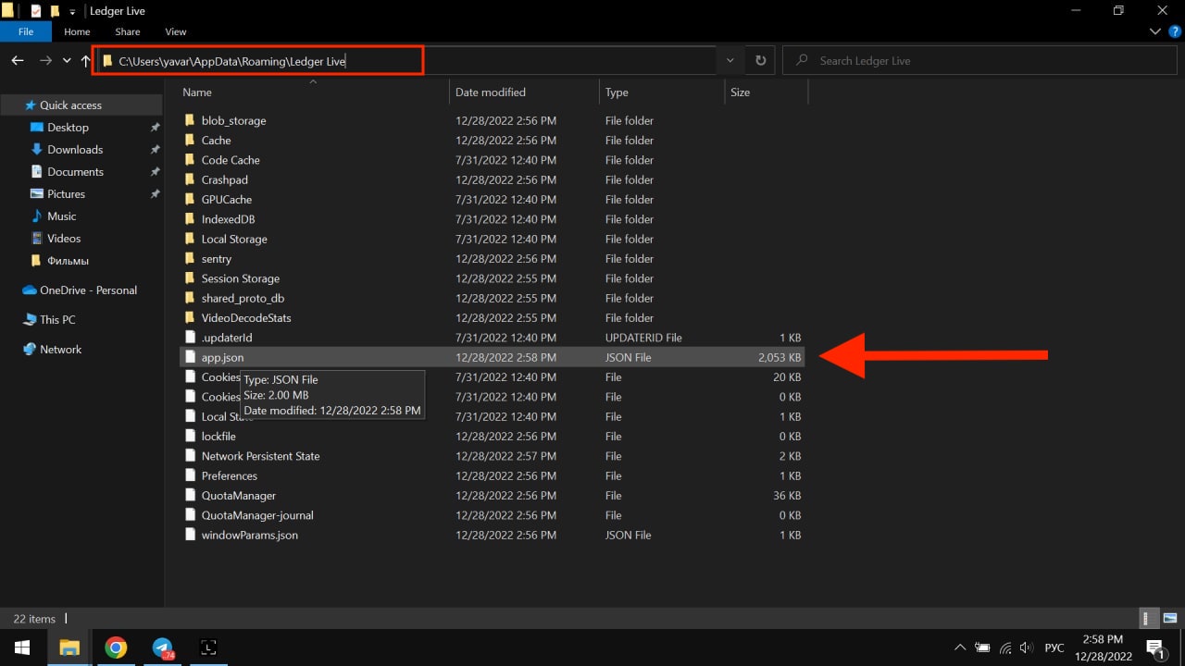Open the File menu

coord(26,31)
